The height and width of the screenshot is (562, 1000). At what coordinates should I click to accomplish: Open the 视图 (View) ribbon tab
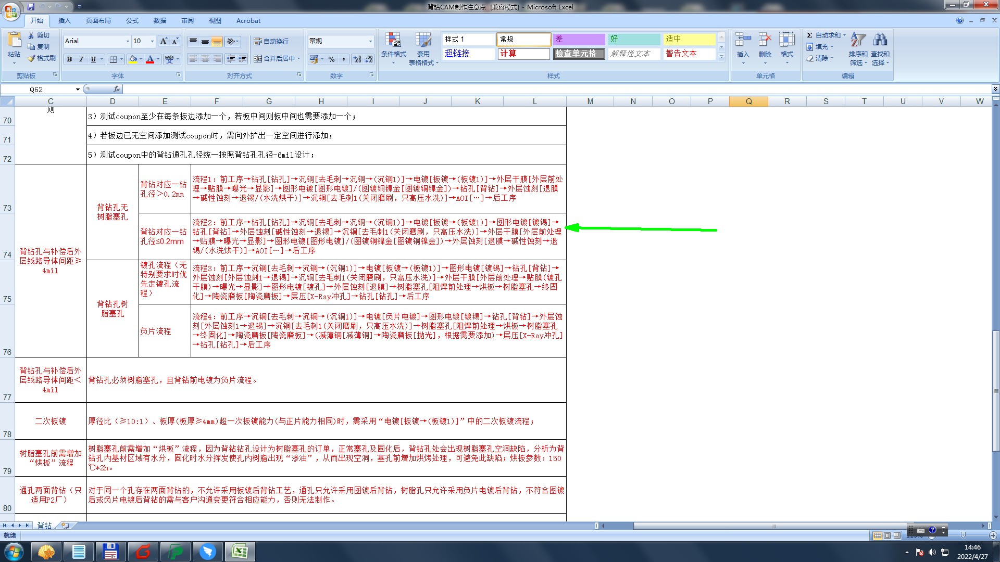(x=215, y=21)
